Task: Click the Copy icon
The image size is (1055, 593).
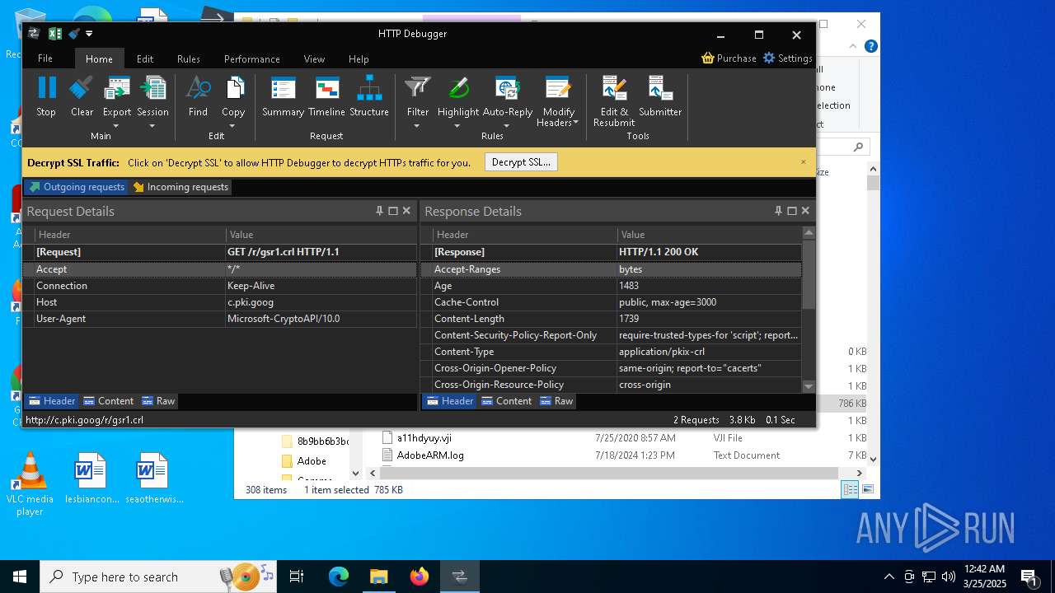Action: click(233, 88)
